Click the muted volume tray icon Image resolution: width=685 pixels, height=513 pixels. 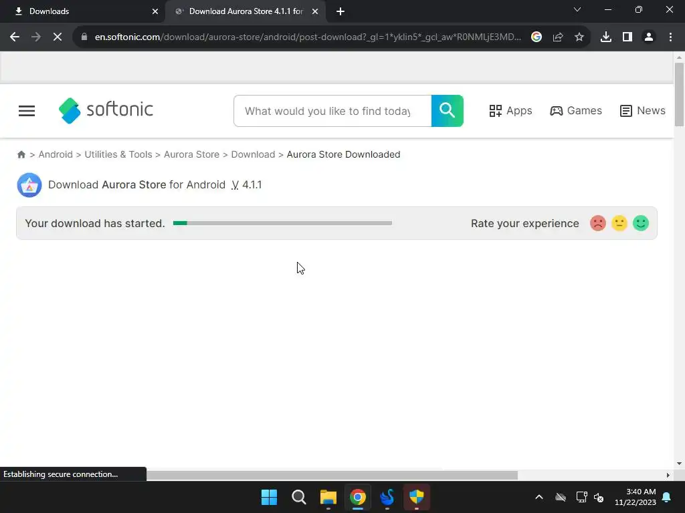599,497
